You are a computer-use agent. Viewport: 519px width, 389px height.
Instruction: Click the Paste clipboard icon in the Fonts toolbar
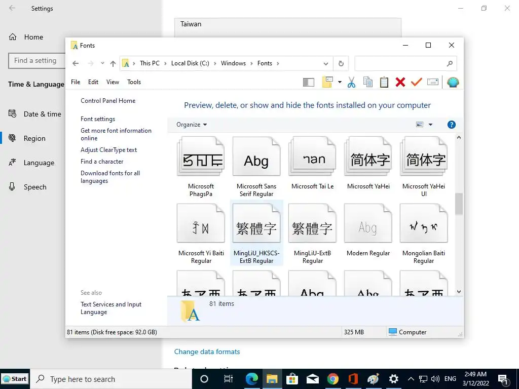384,82
